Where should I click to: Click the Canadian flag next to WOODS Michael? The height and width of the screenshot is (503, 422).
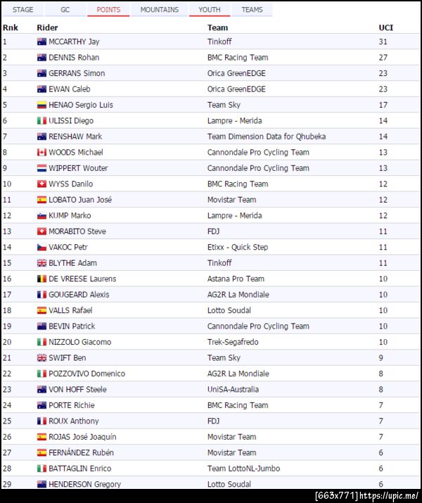[41, 152]
